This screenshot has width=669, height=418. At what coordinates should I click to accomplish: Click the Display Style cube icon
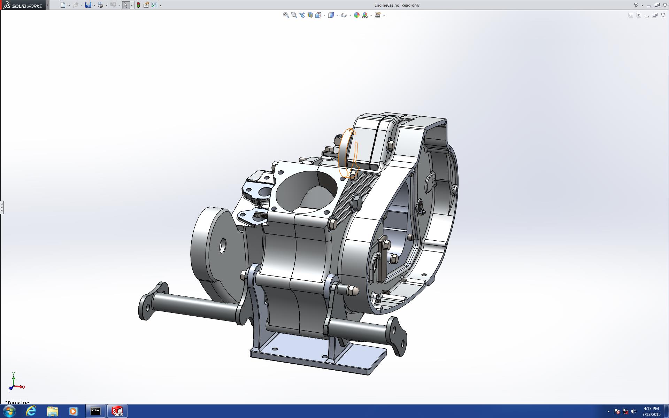tap(331, 15)
